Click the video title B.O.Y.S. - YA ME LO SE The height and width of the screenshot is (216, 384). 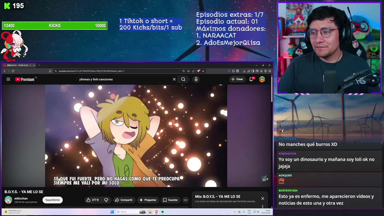(x=24, y=192)
